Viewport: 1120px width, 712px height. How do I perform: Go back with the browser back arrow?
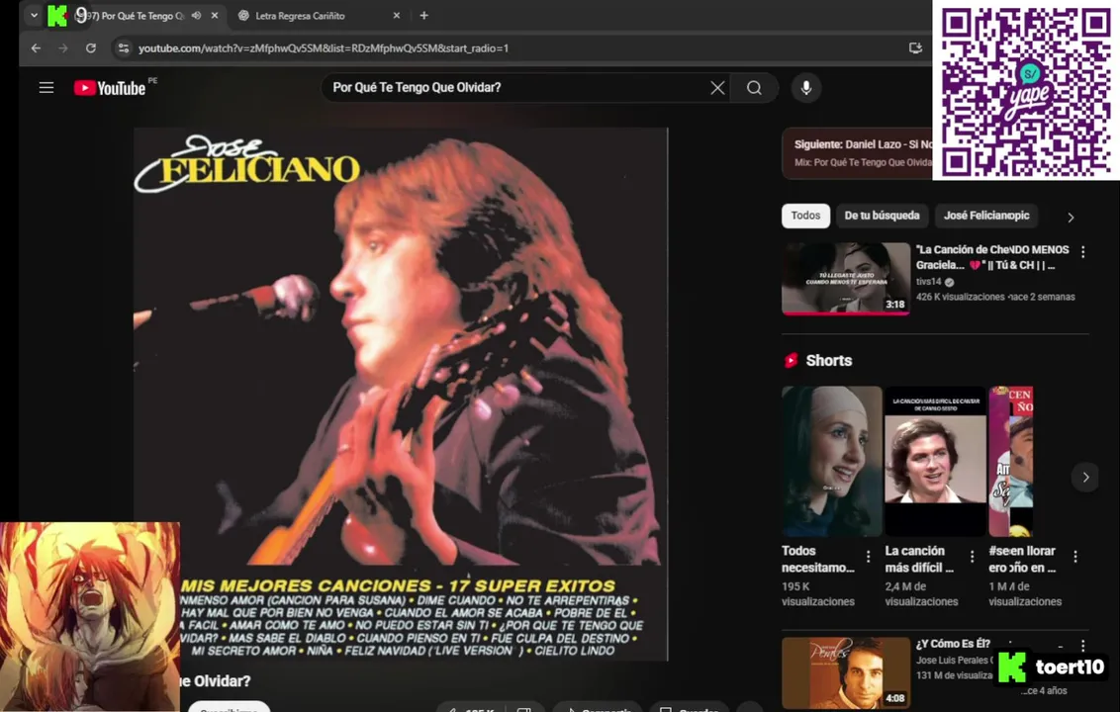36,47
